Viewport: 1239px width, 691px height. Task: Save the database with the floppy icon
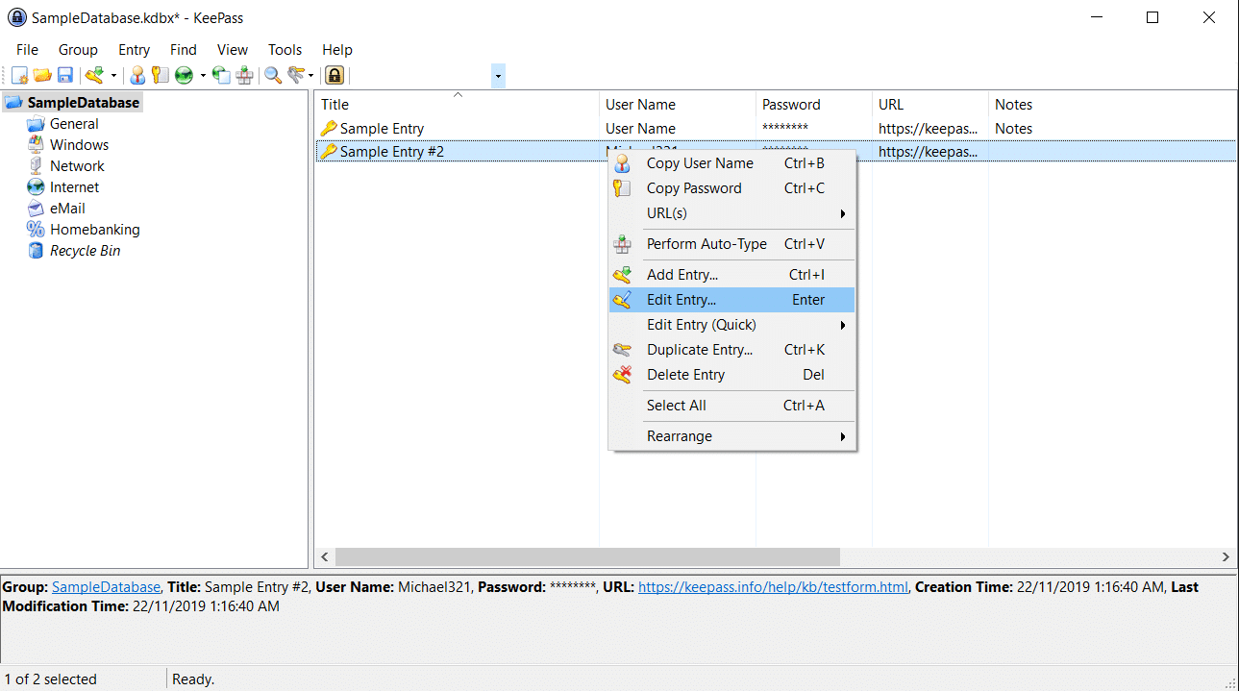(65, 75)
